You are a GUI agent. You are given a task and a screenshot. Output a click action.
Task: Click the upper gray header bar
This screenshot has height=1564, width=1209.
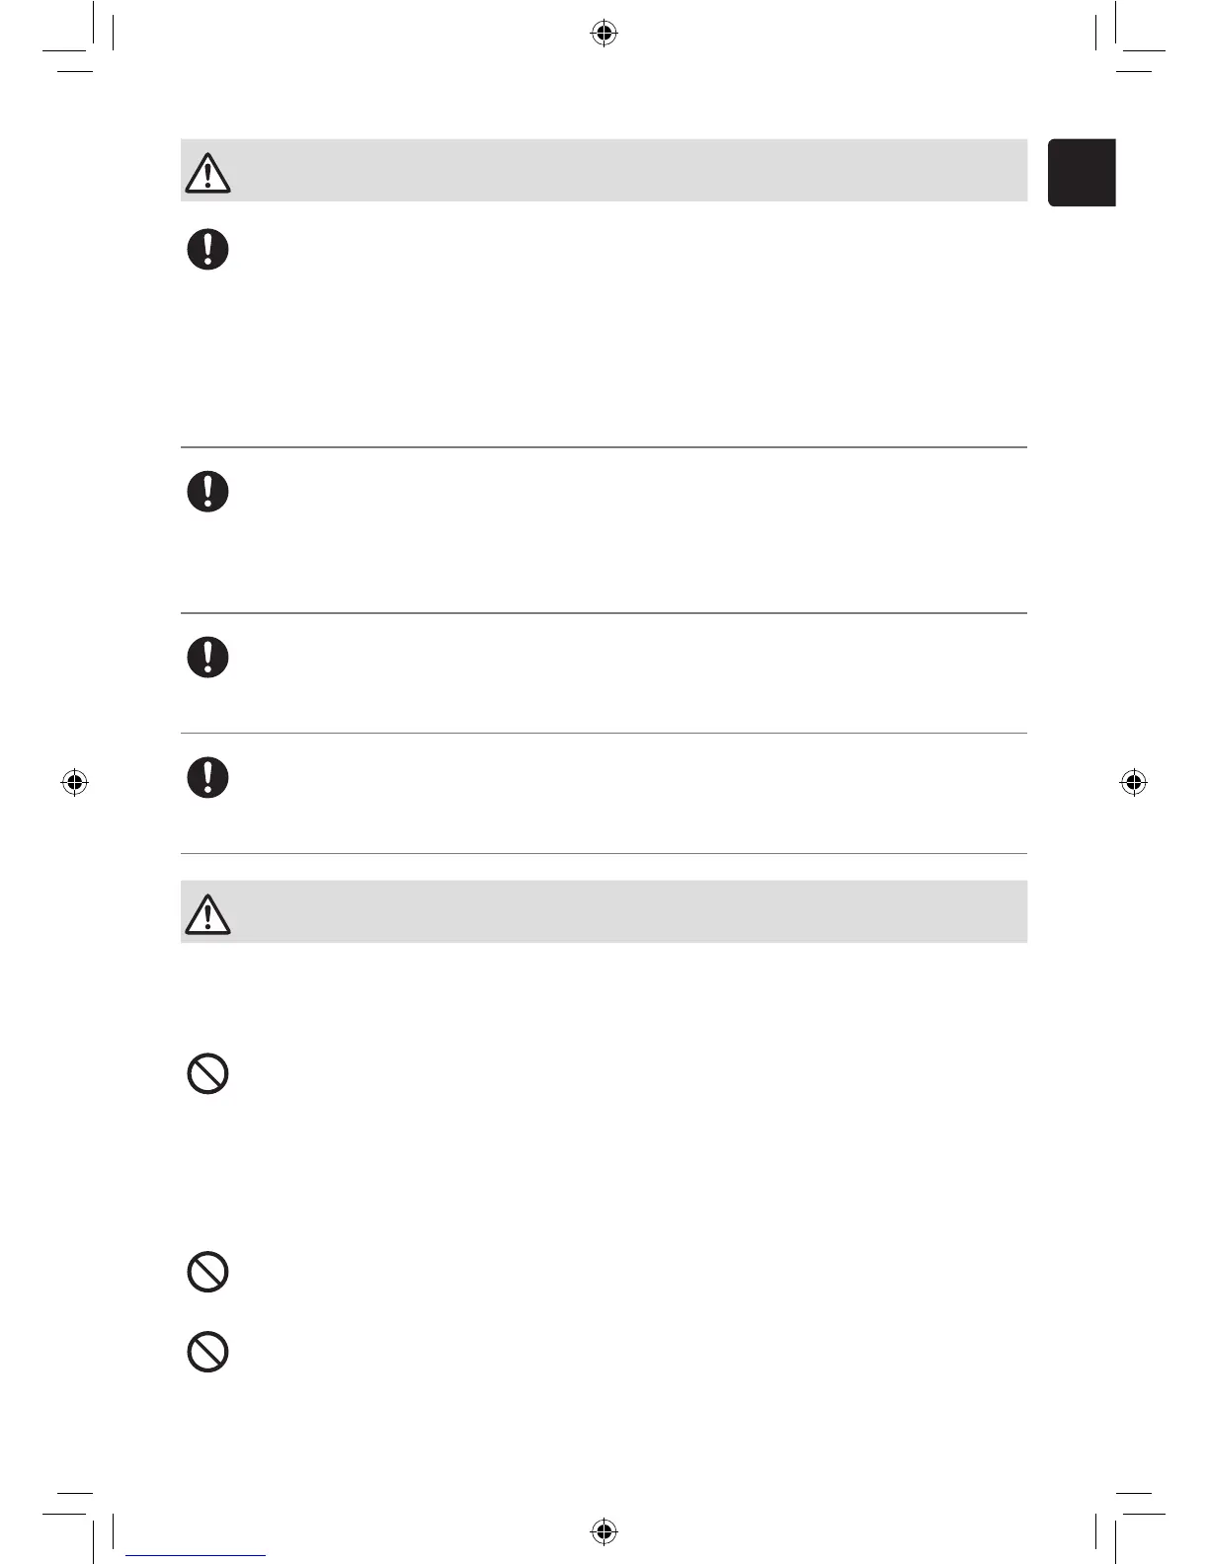pos(632,171)
